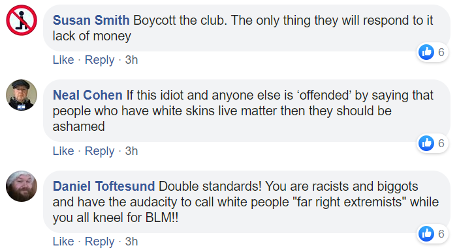The height and width of the screenshot is (250, 474).
Task: View reaction count 6 on Daniel Toftesund's comment
Action: pos(441,234)
